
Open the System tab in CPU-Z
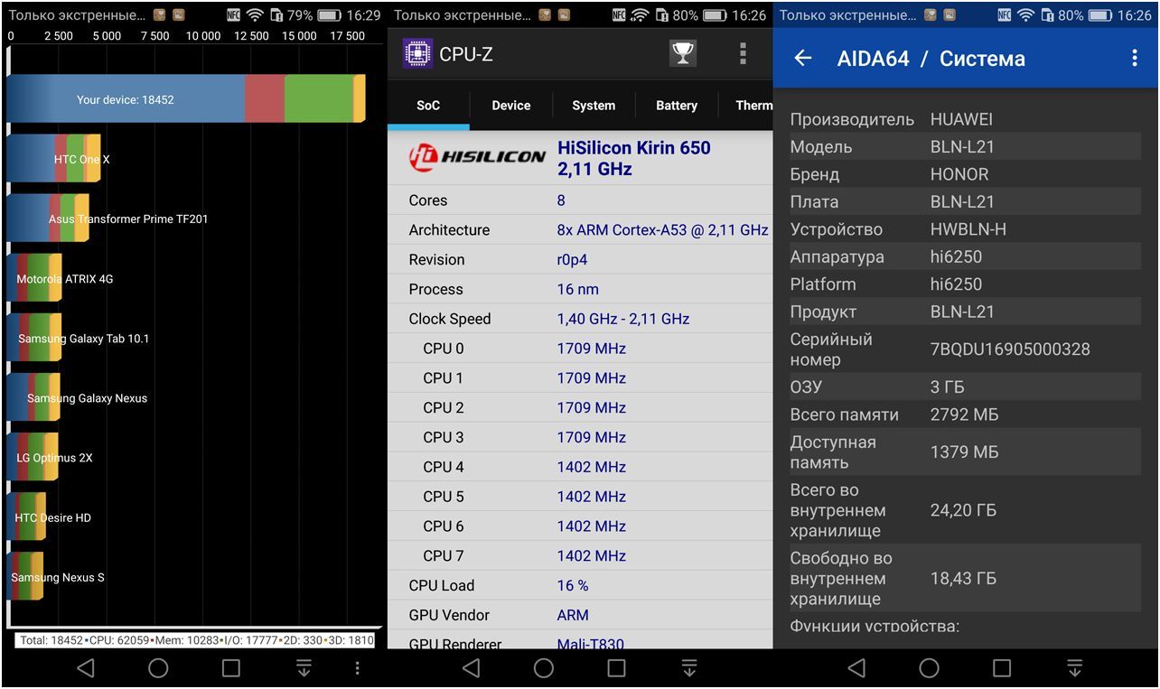tap(594, 106)
